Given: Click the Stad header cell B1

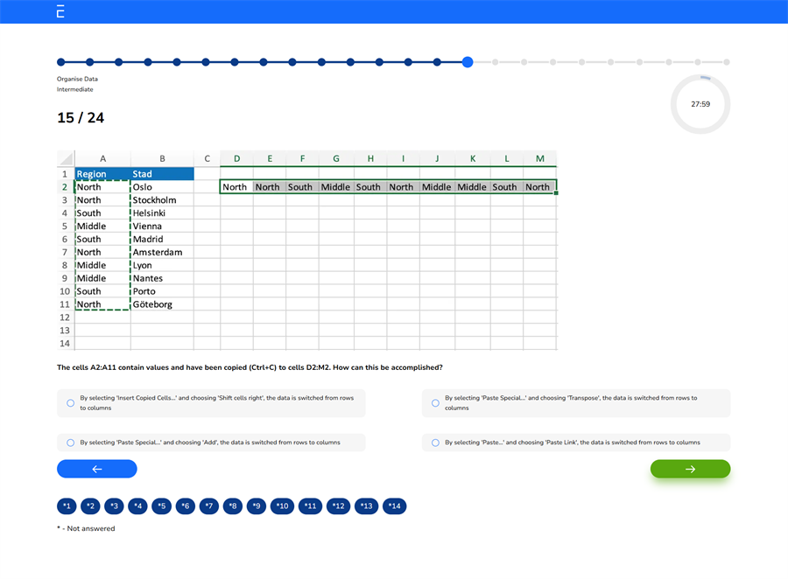Looking at the screenshot, I should pos(162,174).
